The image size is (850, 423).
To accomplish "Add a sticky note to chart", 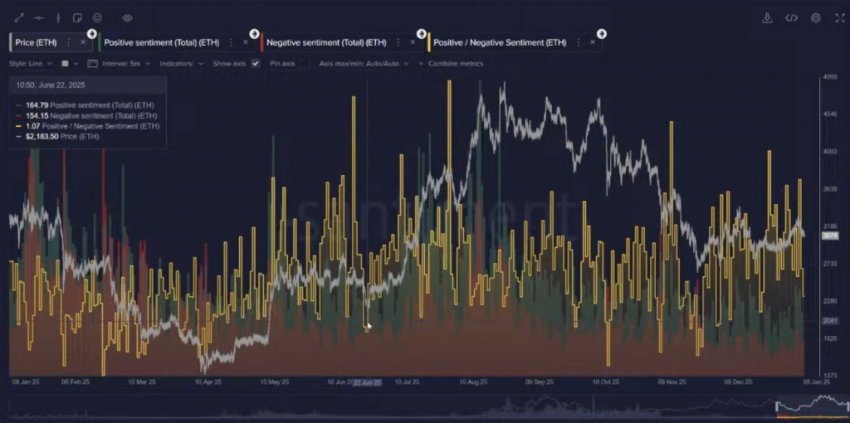I will (77, 17).
